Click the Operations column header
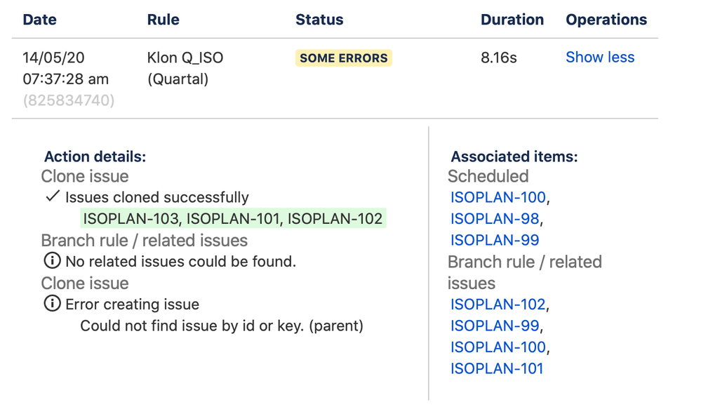The image size is (701, 407). (606, 20)
